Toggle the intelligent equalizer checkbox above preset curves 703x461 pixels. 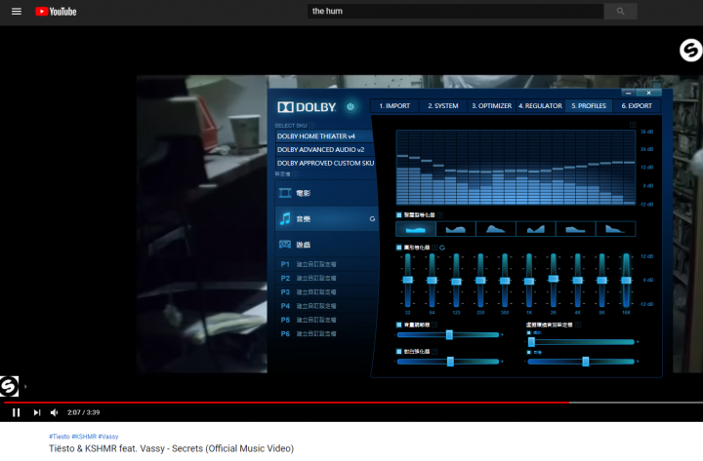(399, 214)
